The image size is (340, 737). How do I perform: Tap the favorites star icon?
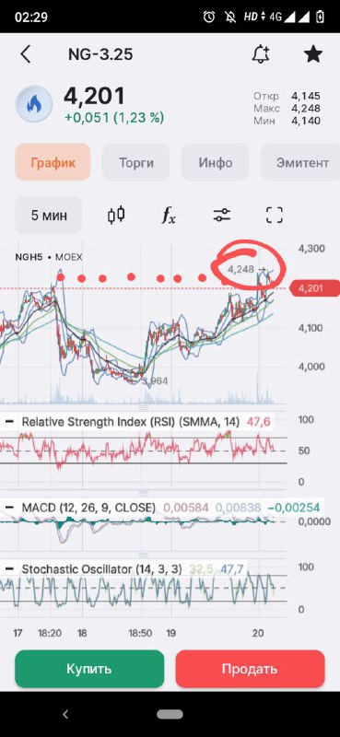tap(312, 54)
